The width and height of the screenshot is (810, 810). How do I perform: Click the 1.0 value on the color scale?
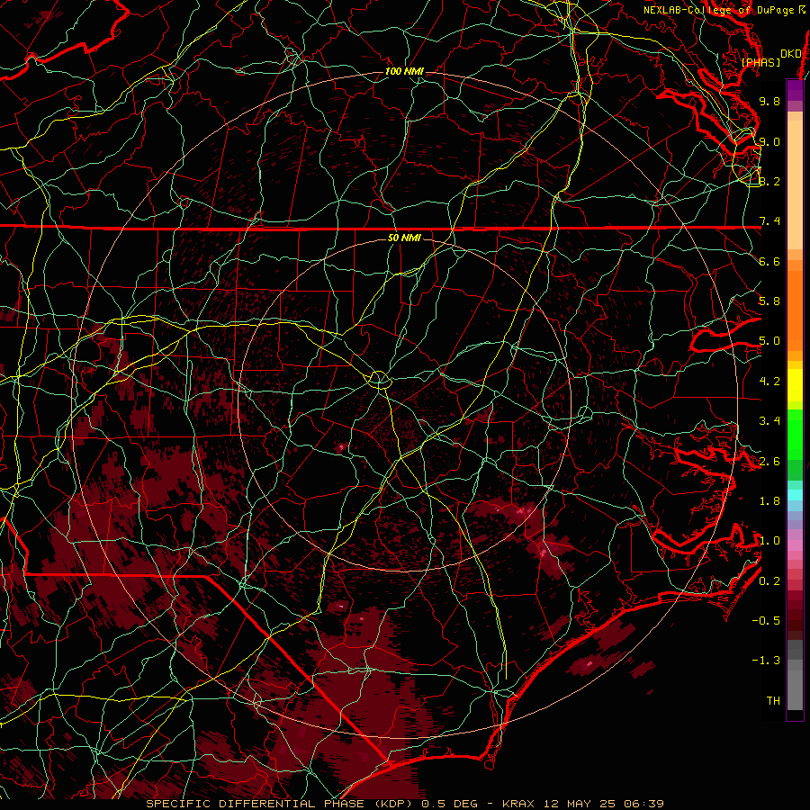click(769, 541)
